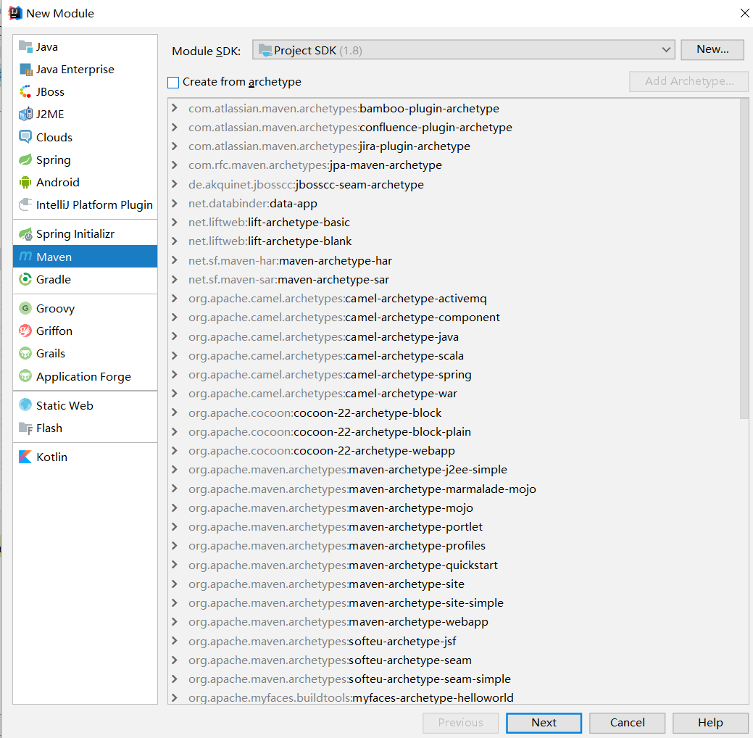Enable Create from archetype checkbox
The height and width of the screenshot is (738, 753).
(x=173, y=82)
